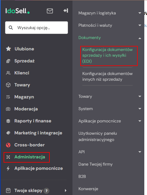
Task: Open the mail envelope icon
Action: point(50,11)
